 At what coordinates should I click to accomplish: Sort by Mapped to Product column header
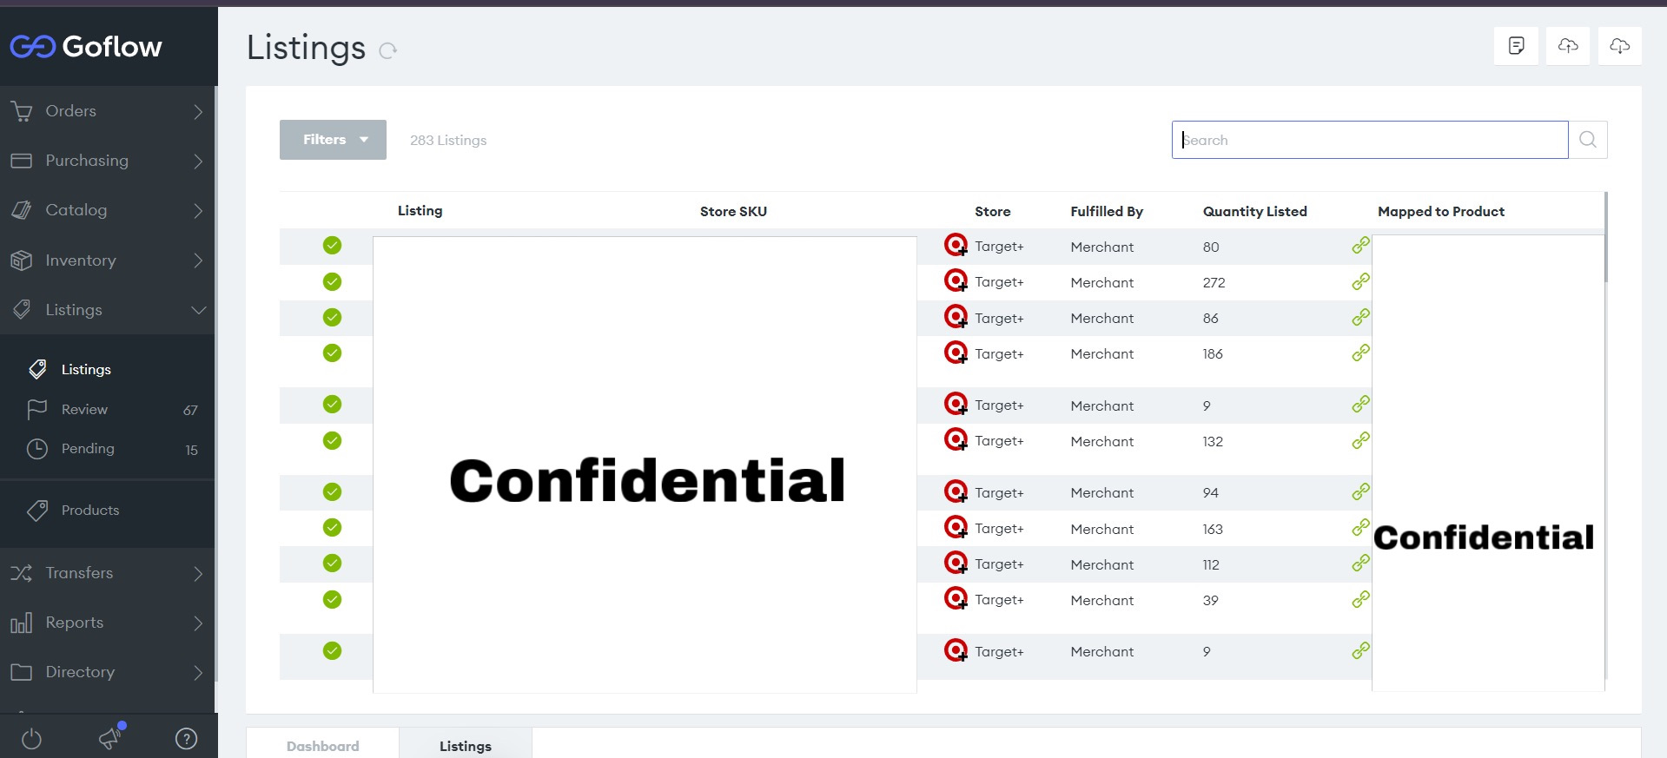point(1441,211)
